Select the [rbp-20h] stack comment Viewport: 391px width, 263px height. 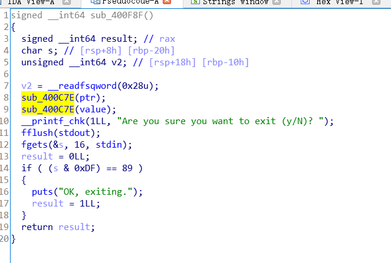(151, 51)
